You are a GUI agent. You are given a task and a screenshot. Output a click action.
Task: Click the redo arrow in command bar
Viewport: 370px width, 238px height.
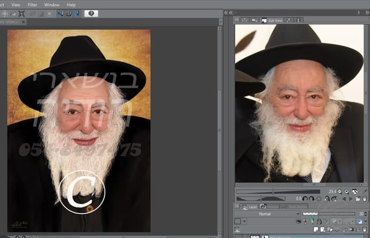coord(13,14)
